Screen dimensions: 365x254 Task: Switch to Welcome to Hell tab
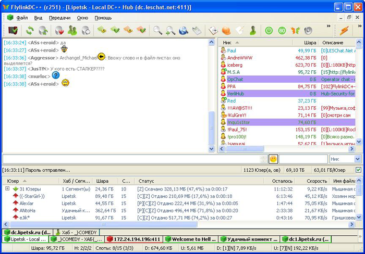pos(191,239)
